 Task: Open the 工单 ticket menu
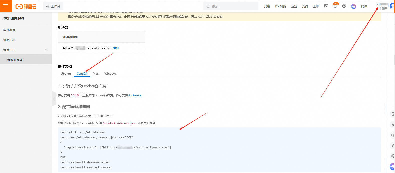[x=316, y=6]
